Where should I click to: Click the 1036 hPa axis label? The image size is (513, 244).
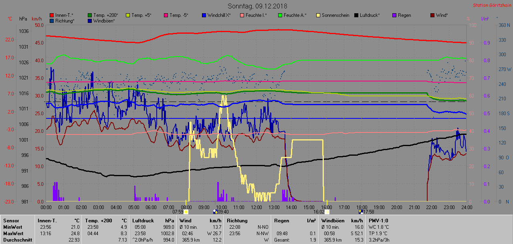click(x=23, y=31)
